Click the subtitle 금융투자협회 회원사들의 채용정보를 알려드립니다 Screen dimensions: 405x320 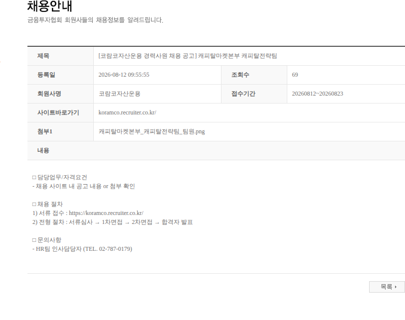pyautogui.click(x=95, y=20)
